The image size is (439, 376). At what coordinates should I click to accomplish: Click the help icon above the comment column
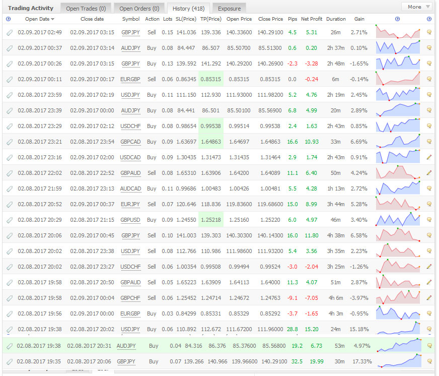tap(429, 19)
